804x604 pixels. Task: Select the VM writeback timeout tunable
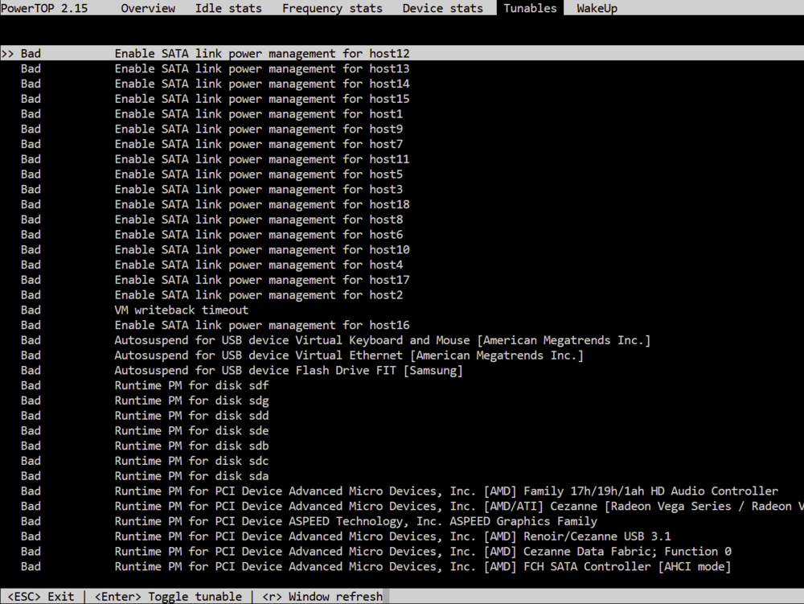click(181, 310)
